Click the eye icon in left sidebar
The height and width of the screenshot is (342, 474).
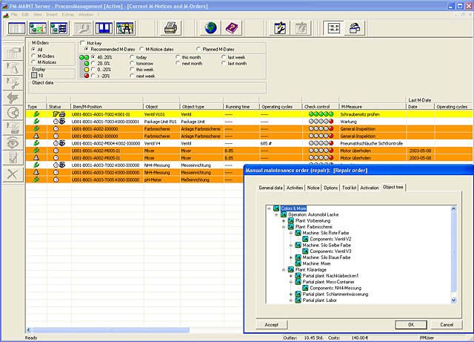pyautogui.click(x=13, y=142)
